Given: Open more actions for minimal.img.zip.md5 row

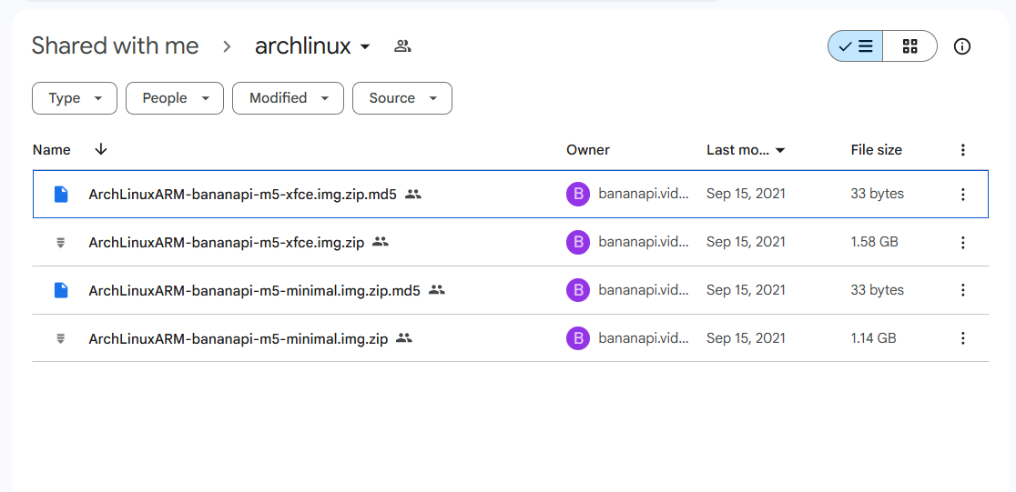Looking at the screenshot, I should 963,290.
